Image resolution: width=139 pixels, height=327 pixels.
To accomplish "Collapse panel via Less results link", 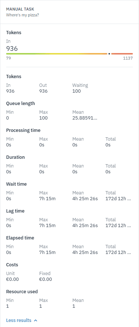I will tap(22, 320).
